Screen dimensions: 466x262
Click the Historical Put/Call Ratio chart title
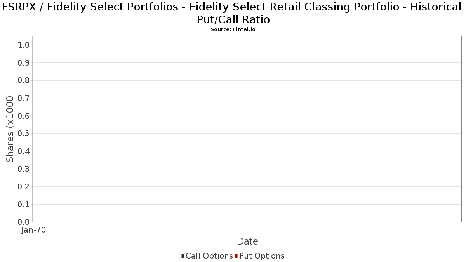pyautogui.click(x=233, y=13)
